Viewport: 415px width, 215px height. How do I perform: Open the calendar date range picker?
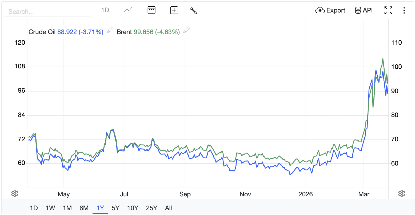pyautogui.click(x=151, y=10)
